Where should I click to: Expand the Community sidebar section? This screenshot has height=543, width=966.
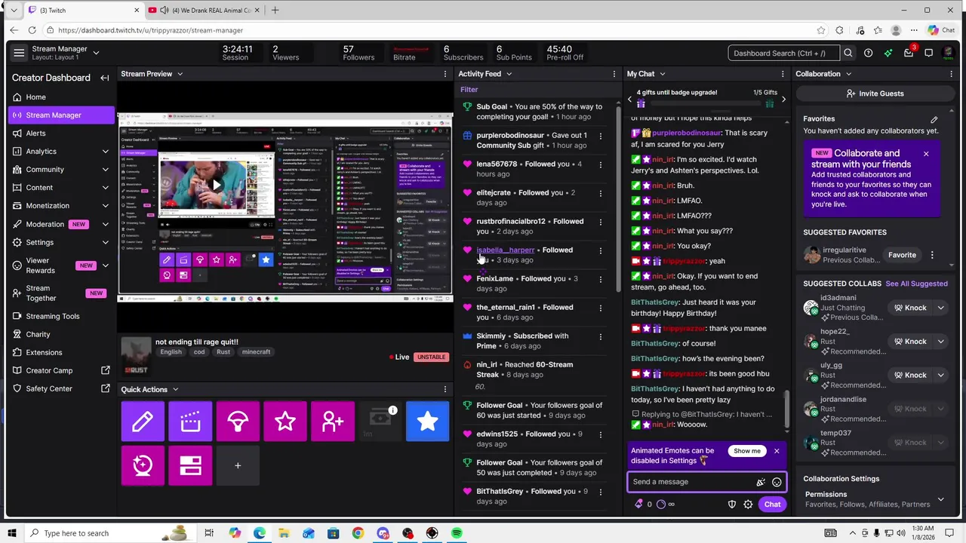coord(106,170)
